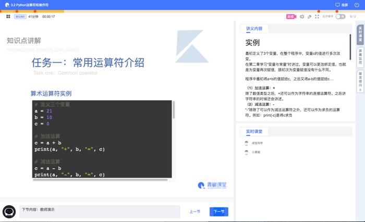The image size is (365, 222).
Task: Click the lecture notes panel scrollbar
Action: 350,47
